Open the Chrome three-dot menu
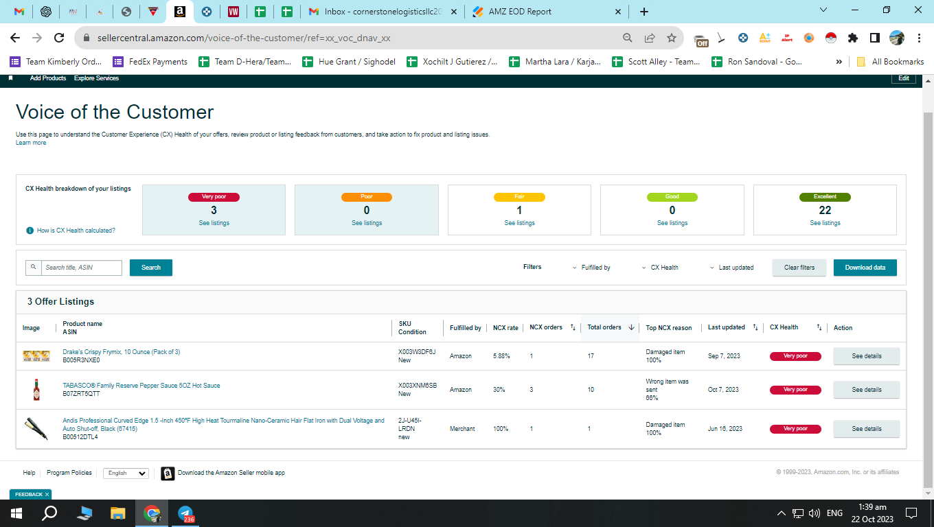 [919, 38]
